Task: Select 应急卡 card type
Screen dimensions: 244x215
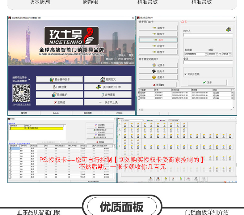Action: [x=158, y=46]
